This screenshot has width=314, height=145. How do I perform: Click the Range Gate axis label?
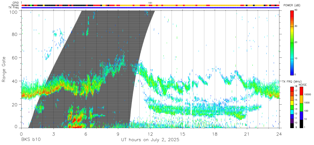[4, 69]
